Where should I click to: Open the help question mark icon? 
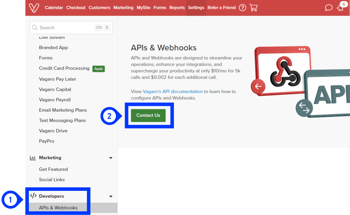click(242, 8)
